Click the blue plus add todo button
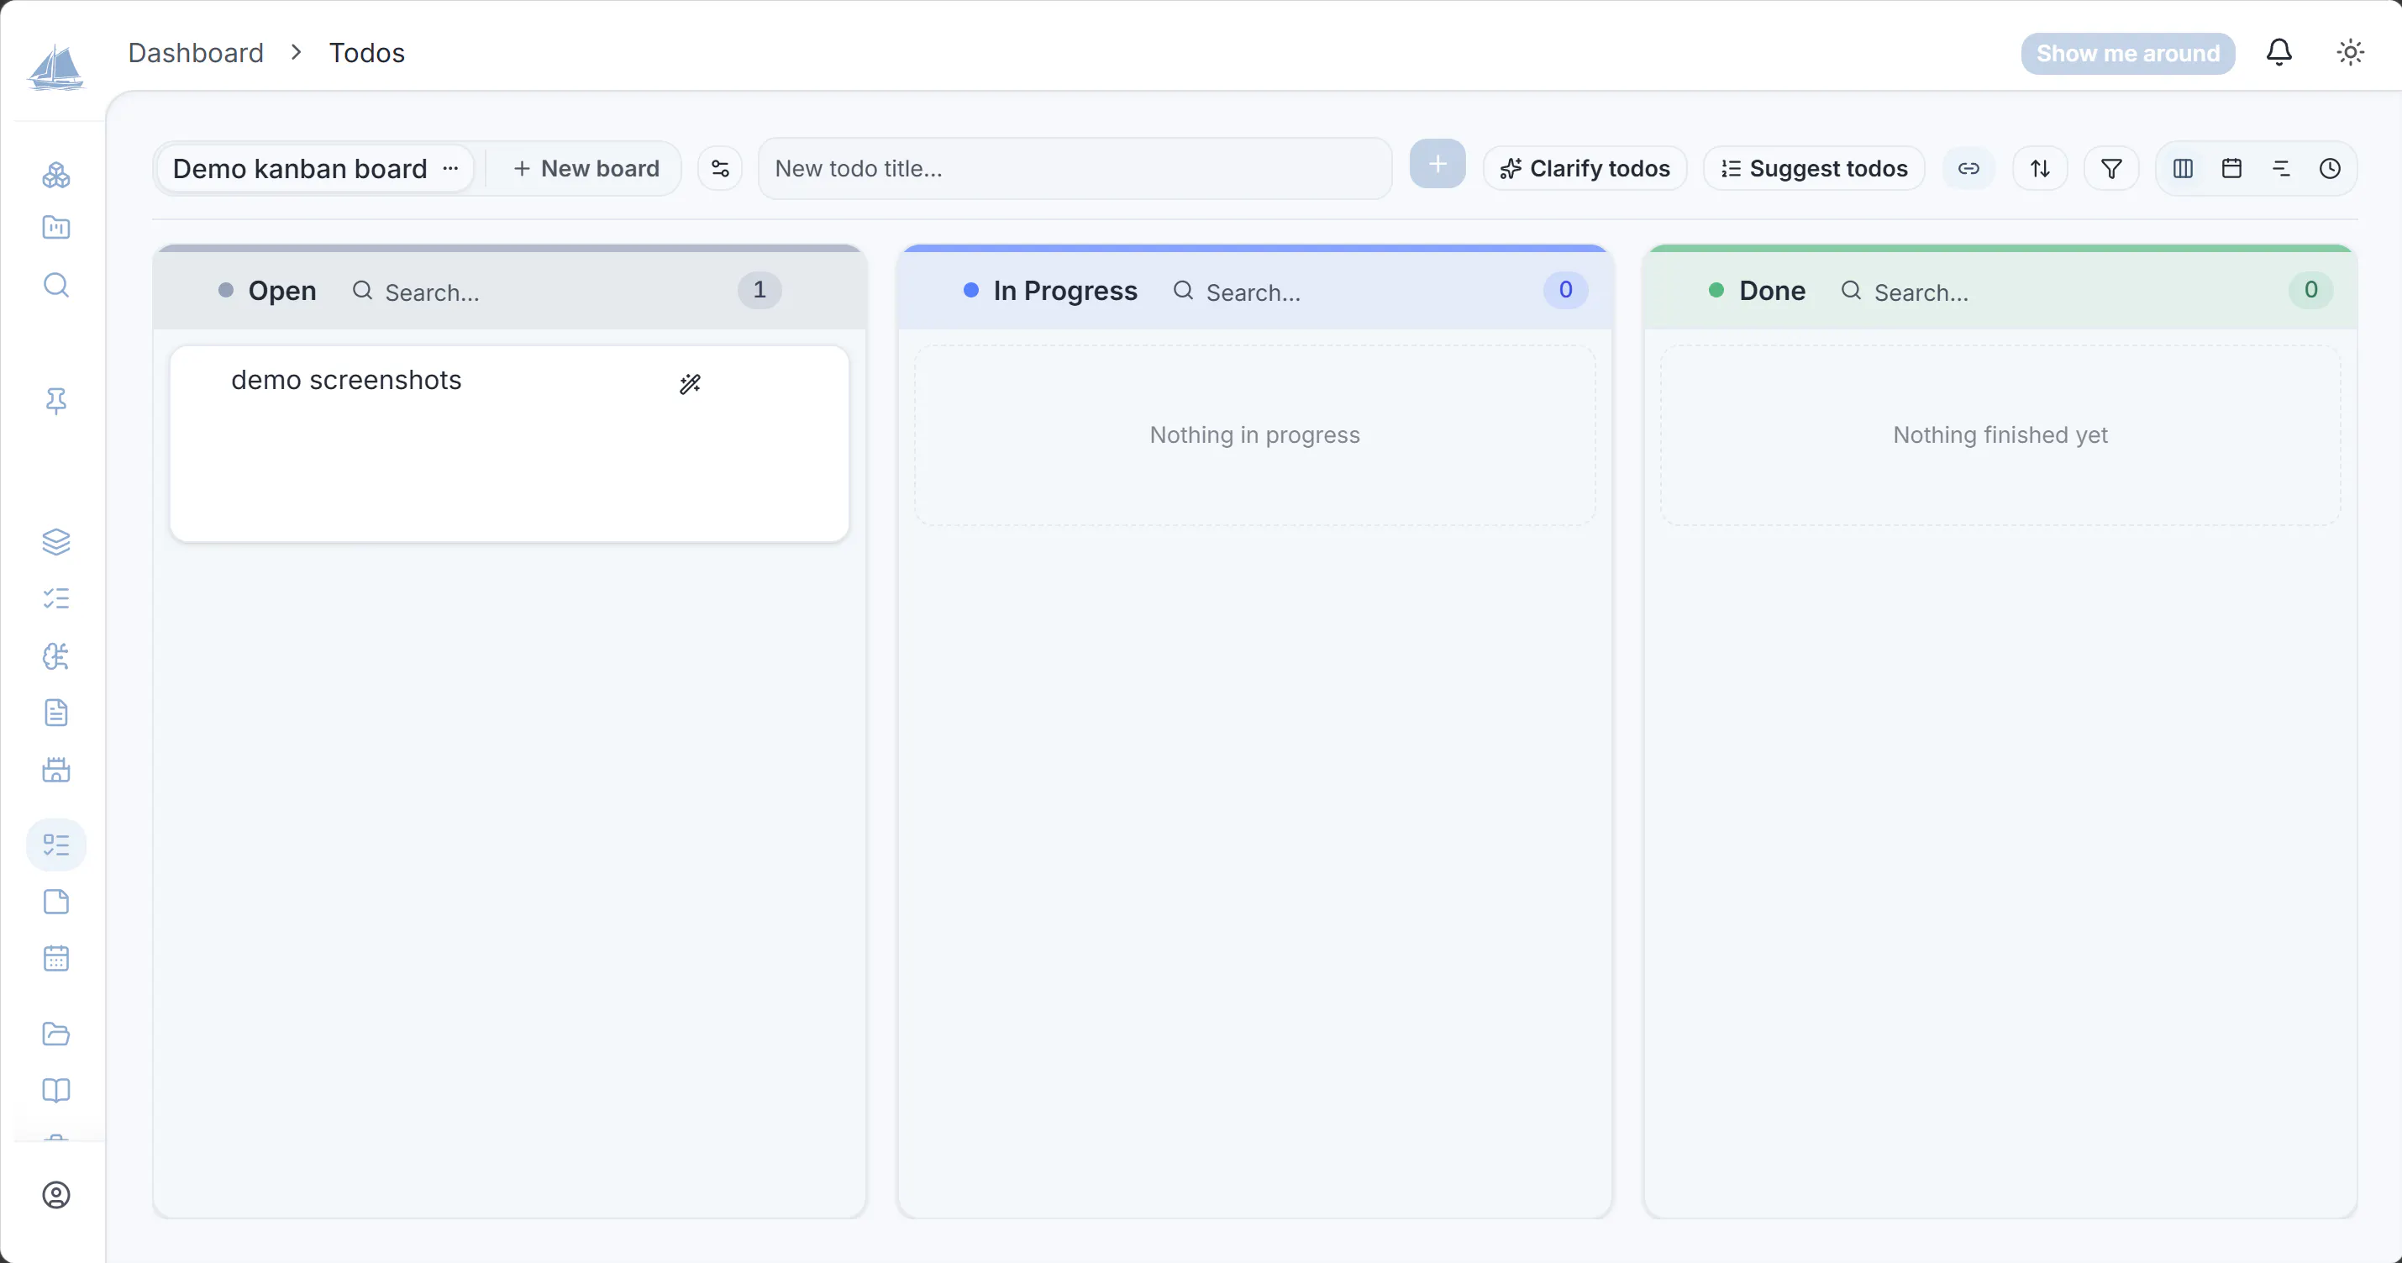Screen dimensions: 2402x1263 tap(1438, 164)
